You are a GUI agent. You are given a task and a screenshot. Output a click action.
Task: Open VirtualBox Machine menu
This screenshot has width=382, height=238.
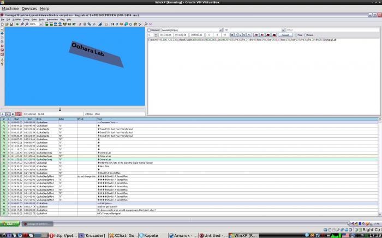click(10, 9)
